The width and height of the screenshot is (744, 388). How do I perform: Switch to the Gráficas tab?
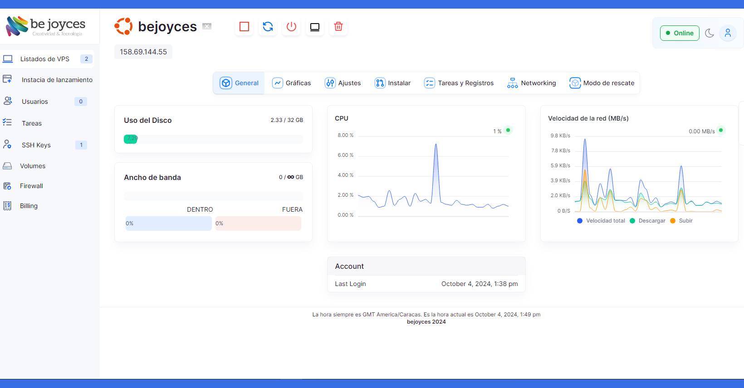click(292, 83)
